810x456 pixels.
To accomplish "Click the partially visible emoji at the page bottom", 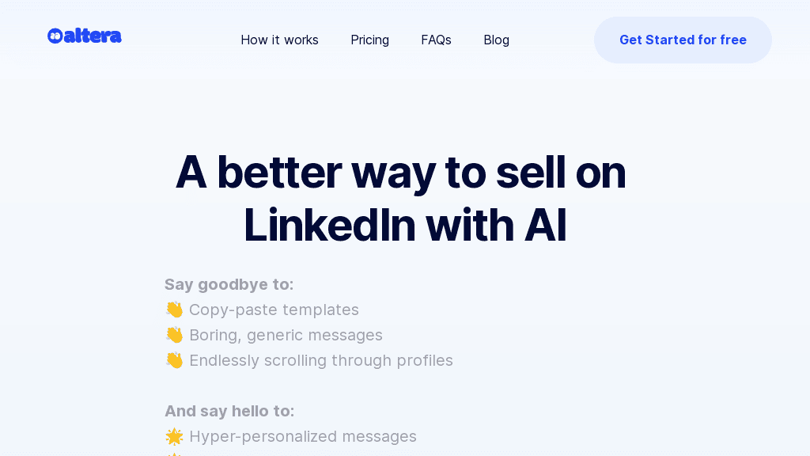I will (175, 454).
